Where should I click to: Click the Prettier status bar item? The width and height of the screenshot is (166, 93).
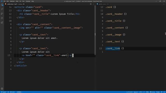[x=158, y=92]
